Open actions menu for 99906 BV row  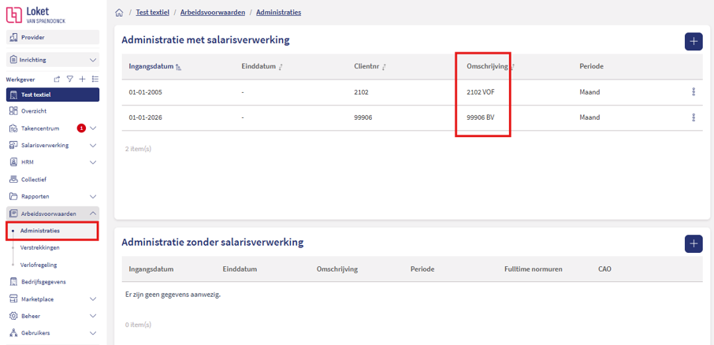coord(694,117)
